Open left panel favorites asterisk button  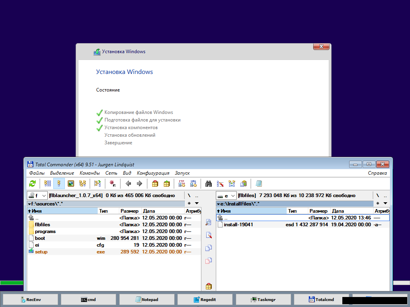(189, 203)
